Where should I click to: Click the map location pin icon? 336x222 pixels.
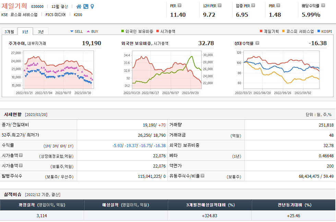tap(92, 6)
